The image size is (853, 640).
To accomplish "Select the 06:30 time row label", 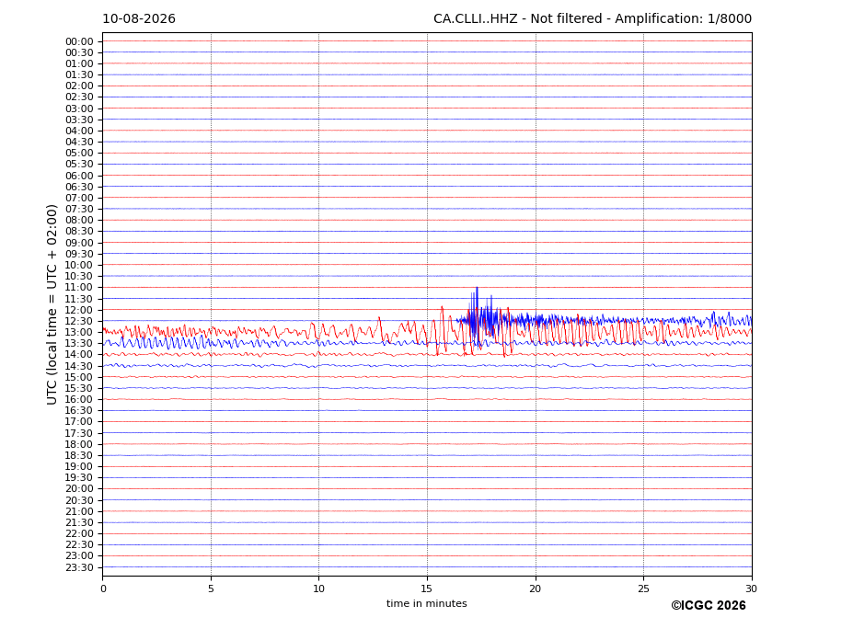I will click(79, 187).
